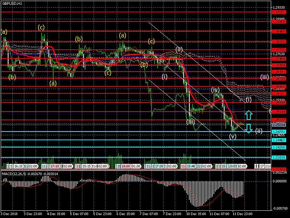Viewport: 290px width, 218px height.
Task: Select the 10 Dec 15:00 time axis label
Action: (196, 214)
